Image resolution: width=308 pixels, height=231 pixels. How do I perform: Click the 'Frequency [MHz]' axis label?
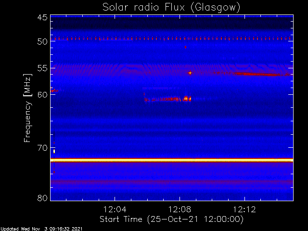[27, 108]
